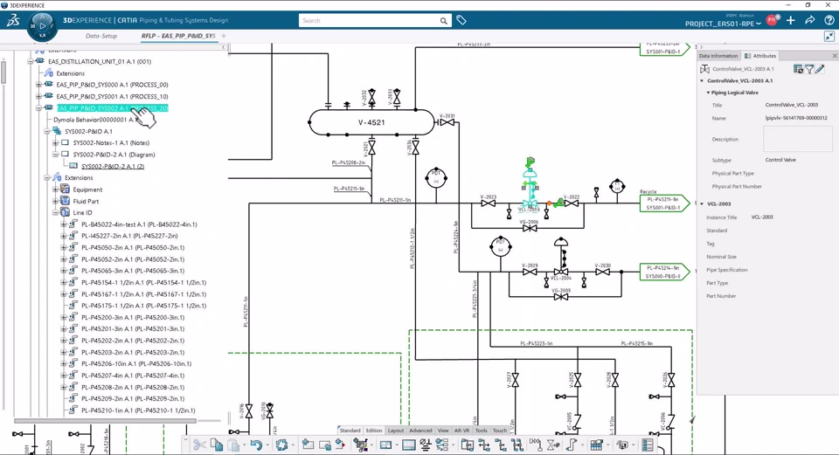Click the PL-P45214-1in off-page connector
839x455 pixels.
pyautogui.click(x=665, y=272)
